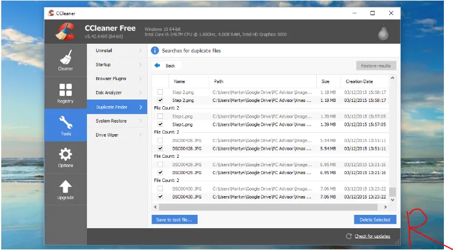453x250 pixels.
Task: Open the Startup tool
Action: click(117, 64)
